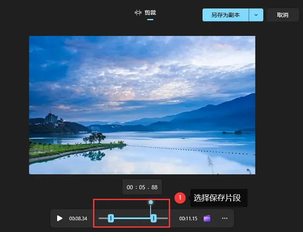
Task: Open the three-dot more options menu
Action: [x=225, y=218]
